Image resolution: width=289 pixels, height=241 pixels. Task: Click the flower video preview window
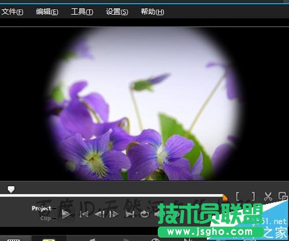coord(144,103)
